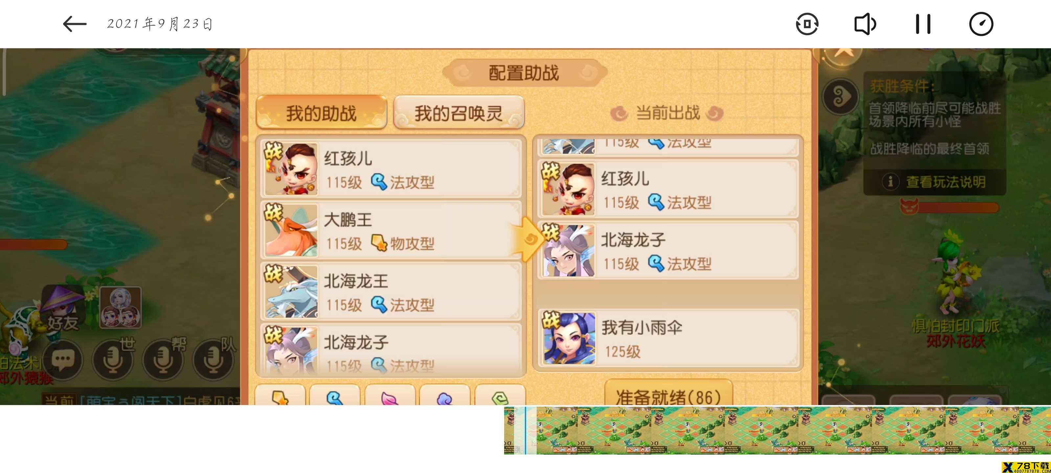
Task: Filter by physical attack type icon
Action: pyautogui.click(x=280, y=396)
